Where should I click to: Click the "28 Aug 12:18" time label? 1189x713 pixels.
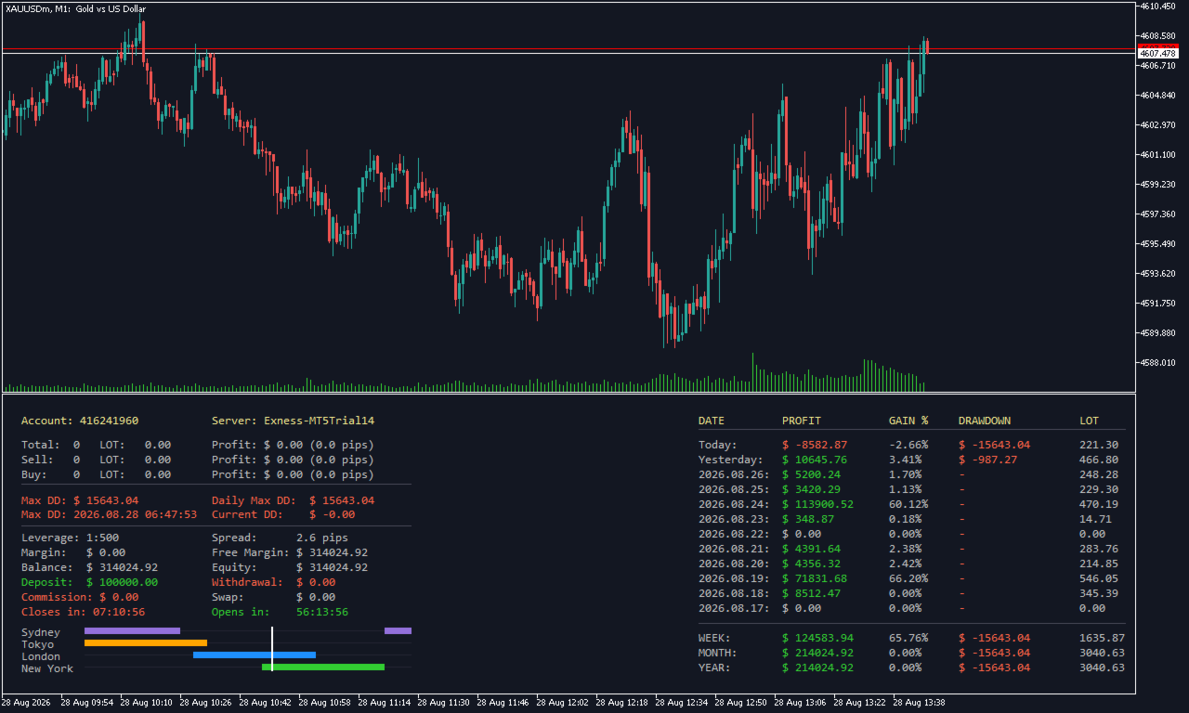(621, 703)
